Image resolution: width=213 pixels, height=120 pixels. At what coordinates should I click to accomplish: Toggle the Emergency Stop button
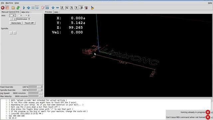[x=3, y=8]
